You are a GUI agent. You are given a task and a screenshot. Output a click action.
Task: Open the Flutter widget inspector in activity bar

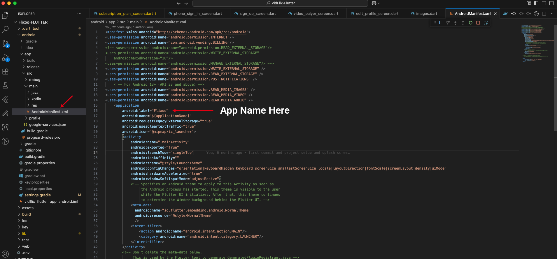[x=5, y=127]
